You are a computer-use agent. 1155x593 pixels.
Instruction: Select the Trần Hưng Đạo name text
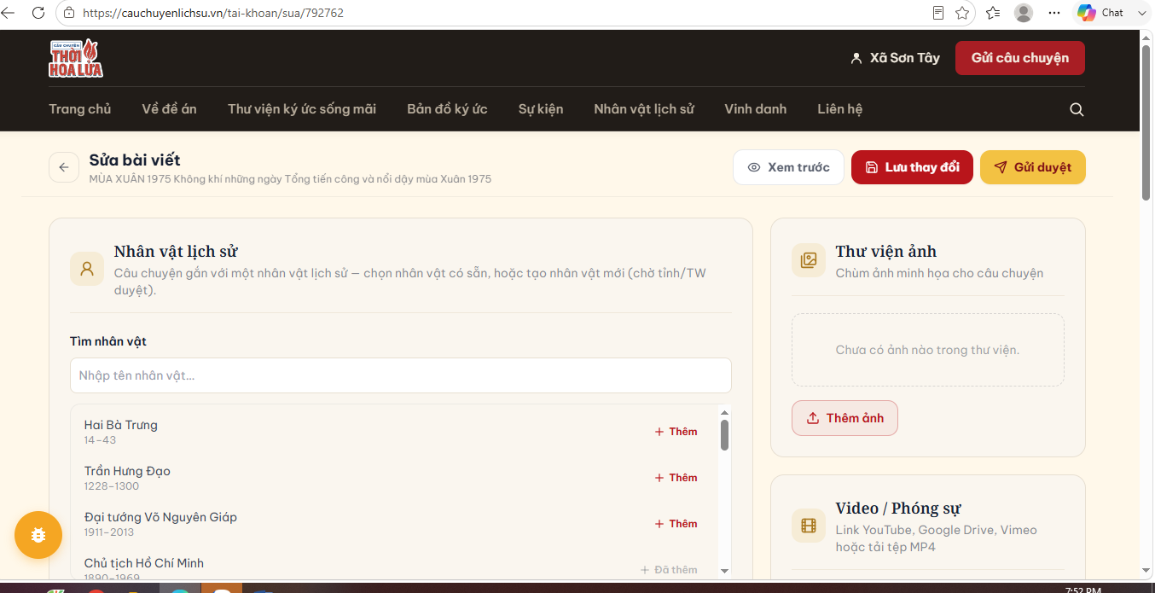[x=127, y=471]
